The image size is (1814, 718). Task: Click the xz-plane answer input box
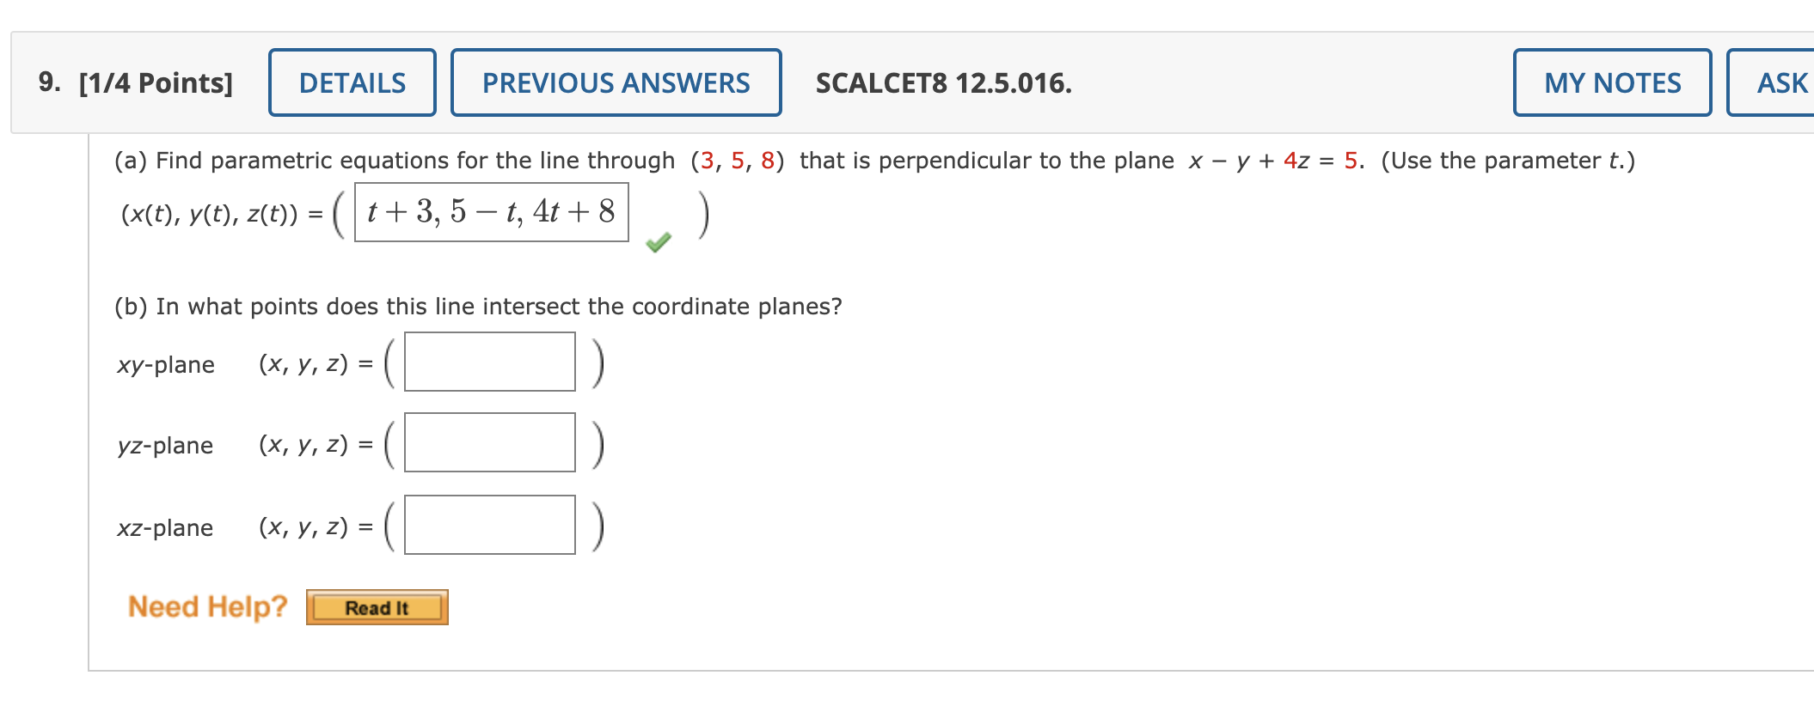[488, 526]
